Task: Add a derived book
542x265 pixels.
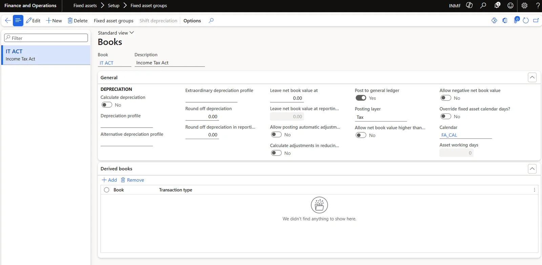Action: pos(109,180)
